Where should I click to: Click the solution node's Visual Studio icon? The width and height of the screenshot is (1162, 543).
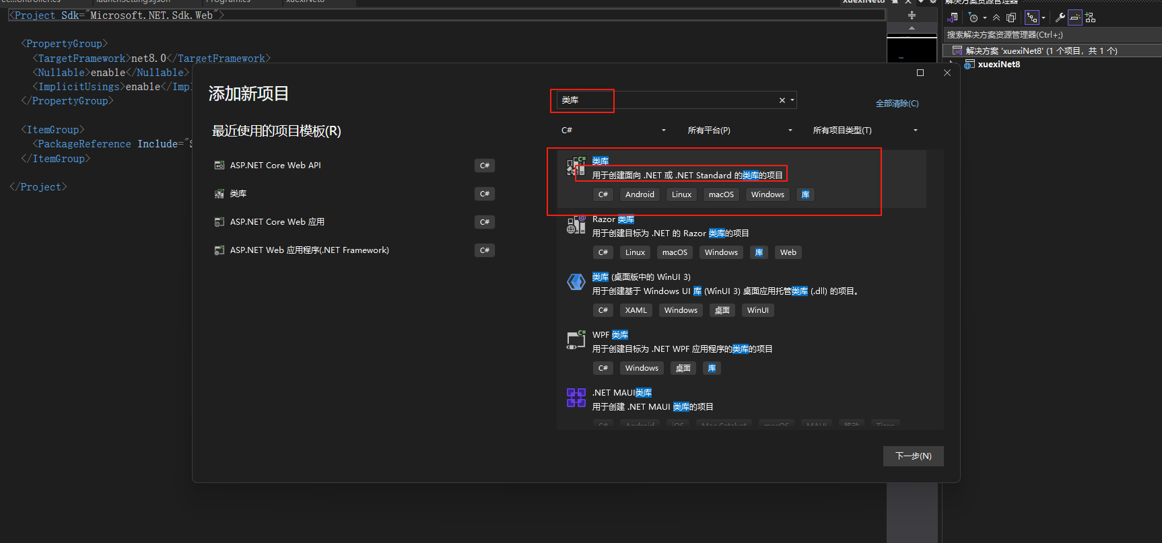click(957, 50)
